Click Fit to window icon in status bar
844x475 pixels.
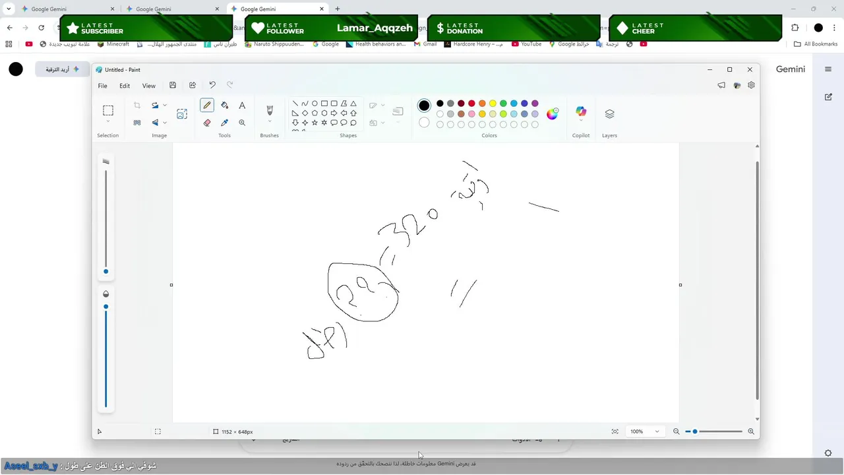coord(615,431)
